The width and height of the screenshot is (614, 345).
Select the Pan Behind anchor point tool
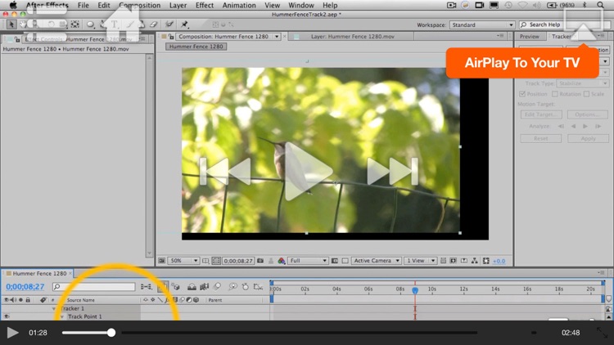(x=74, y=25)
